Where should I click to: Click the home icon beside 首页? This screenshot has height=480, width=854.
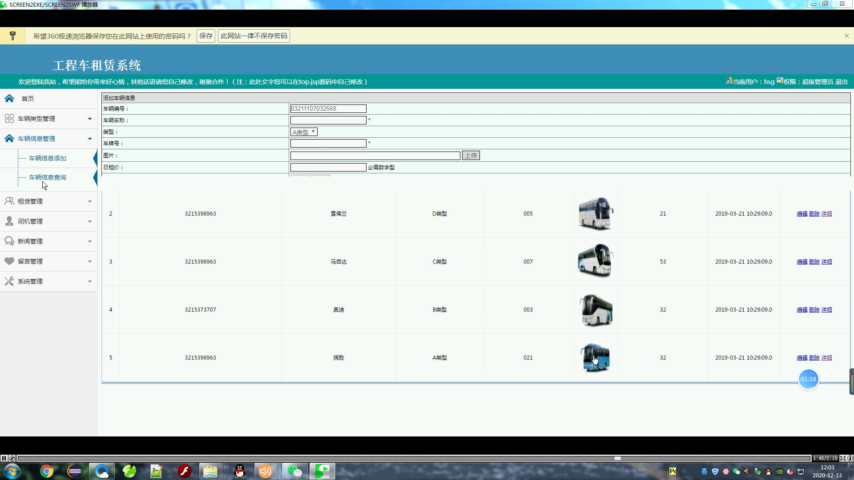pyautogui.click(x=9, y=98)
